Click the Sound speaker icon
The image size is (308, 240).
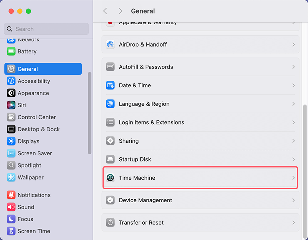[x=11, y=207]
